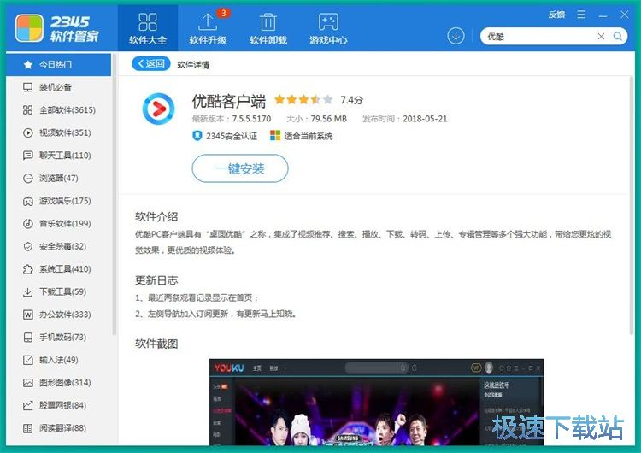641x453 pixels.
Task: Open the 软件大全 tab
Action: [x=148, y=28]
